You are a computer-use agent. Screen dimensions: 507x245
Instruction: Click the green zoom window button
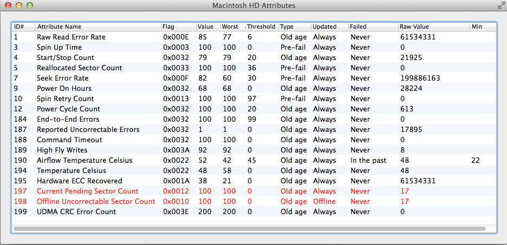tap(29, 5)
